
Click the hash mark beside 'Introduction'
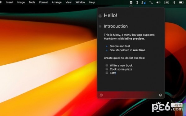tap(100, 26)
